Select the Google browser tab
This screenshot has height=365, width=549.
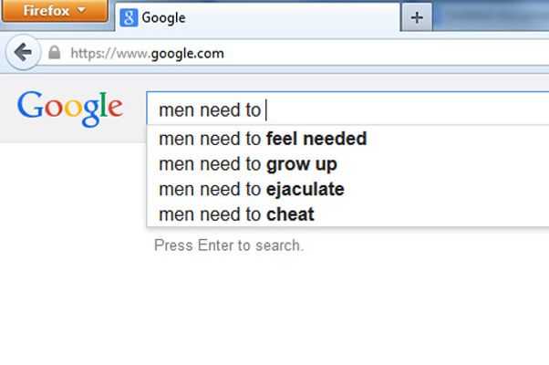click(x=257, y=17)
